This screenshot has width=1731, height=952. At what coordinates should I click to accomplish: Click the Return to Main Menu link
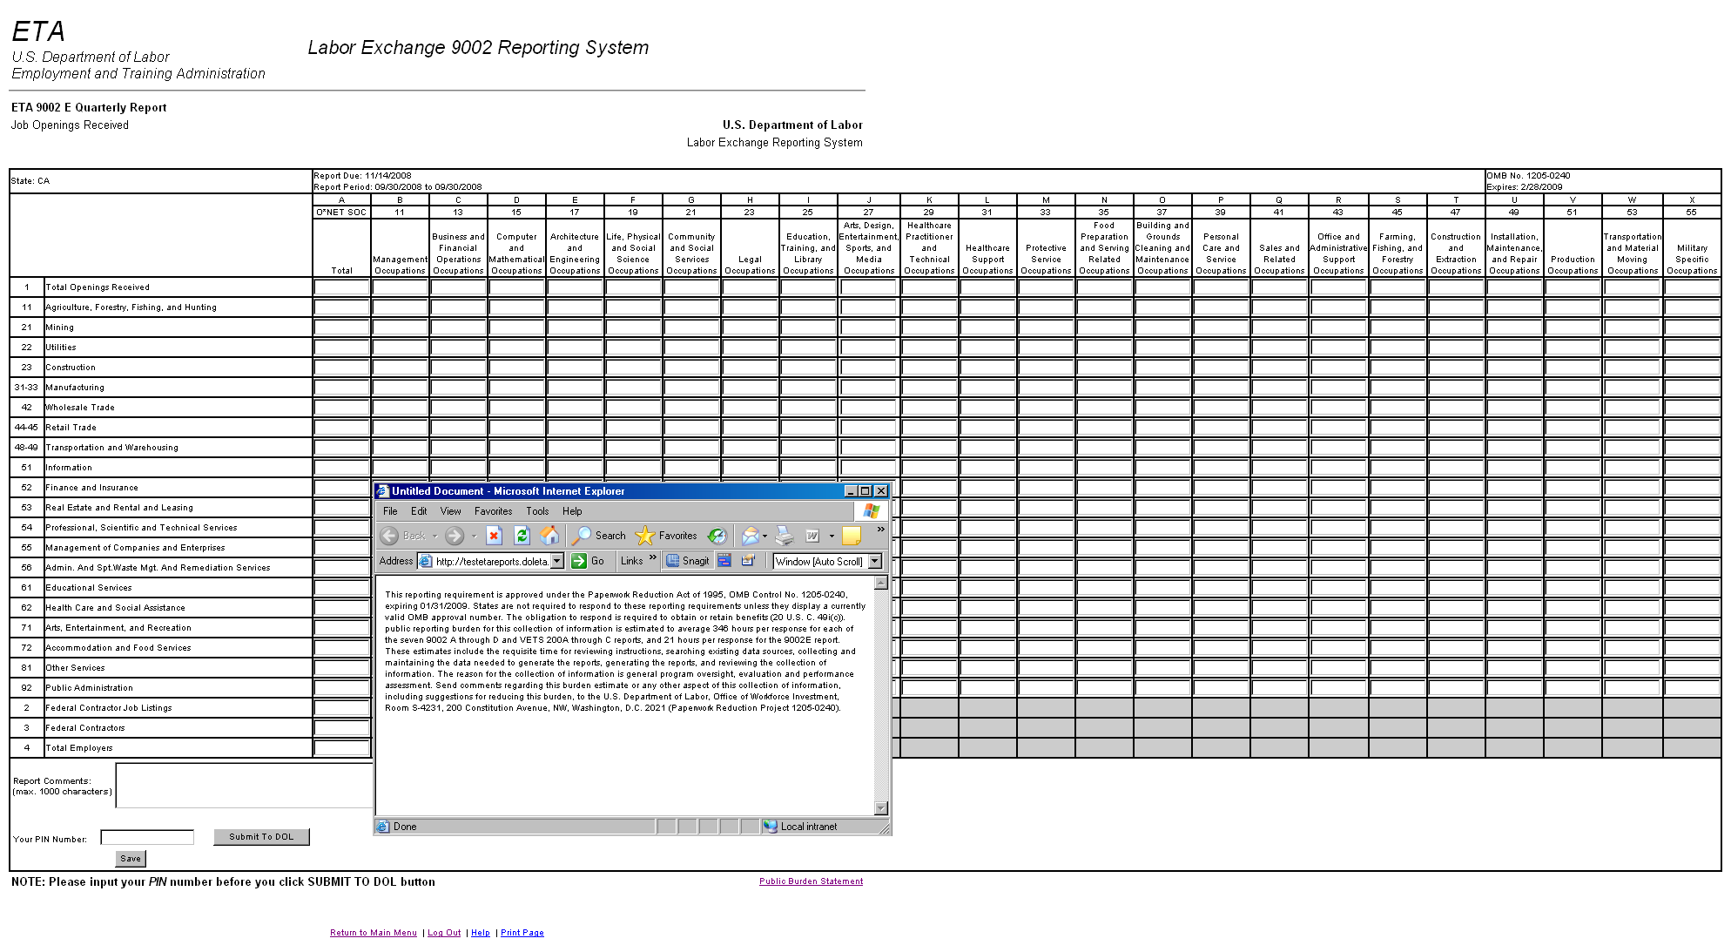click(373, 933)
